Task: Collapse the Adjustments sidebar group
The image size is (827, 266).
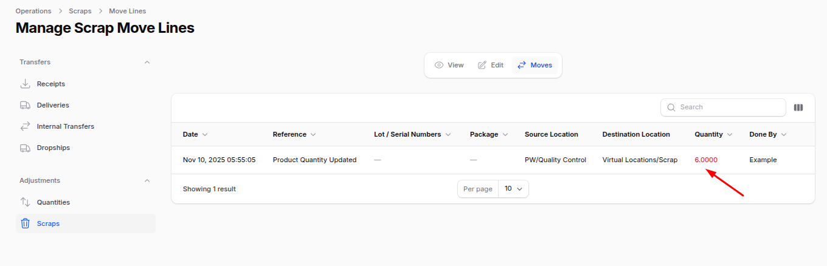Action: point(147,180)
